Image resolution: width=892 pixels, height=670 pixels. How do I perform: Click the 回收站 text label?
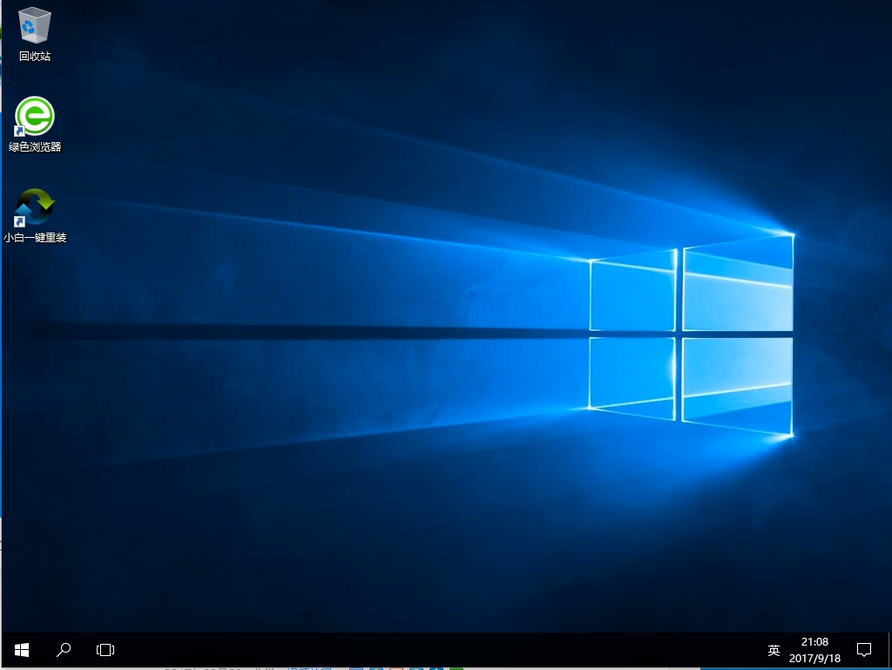(x=35, y=57)
